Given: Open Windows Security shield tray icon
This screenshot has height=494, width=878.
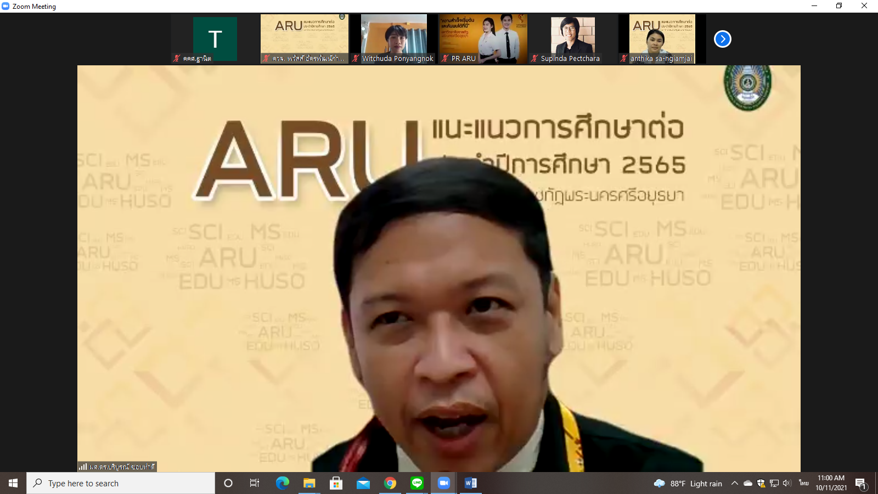Looking at the screenshot, I should 761,483.
